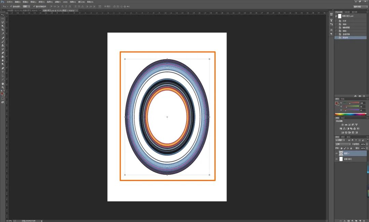Add a Brightness/Contrast adjustment
This screenshot has width=369, height=222.
tap(342, 125)
